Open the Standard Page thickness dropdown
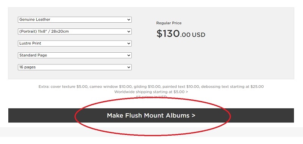This screenshot has height=144, width=303. coord(75,55)
